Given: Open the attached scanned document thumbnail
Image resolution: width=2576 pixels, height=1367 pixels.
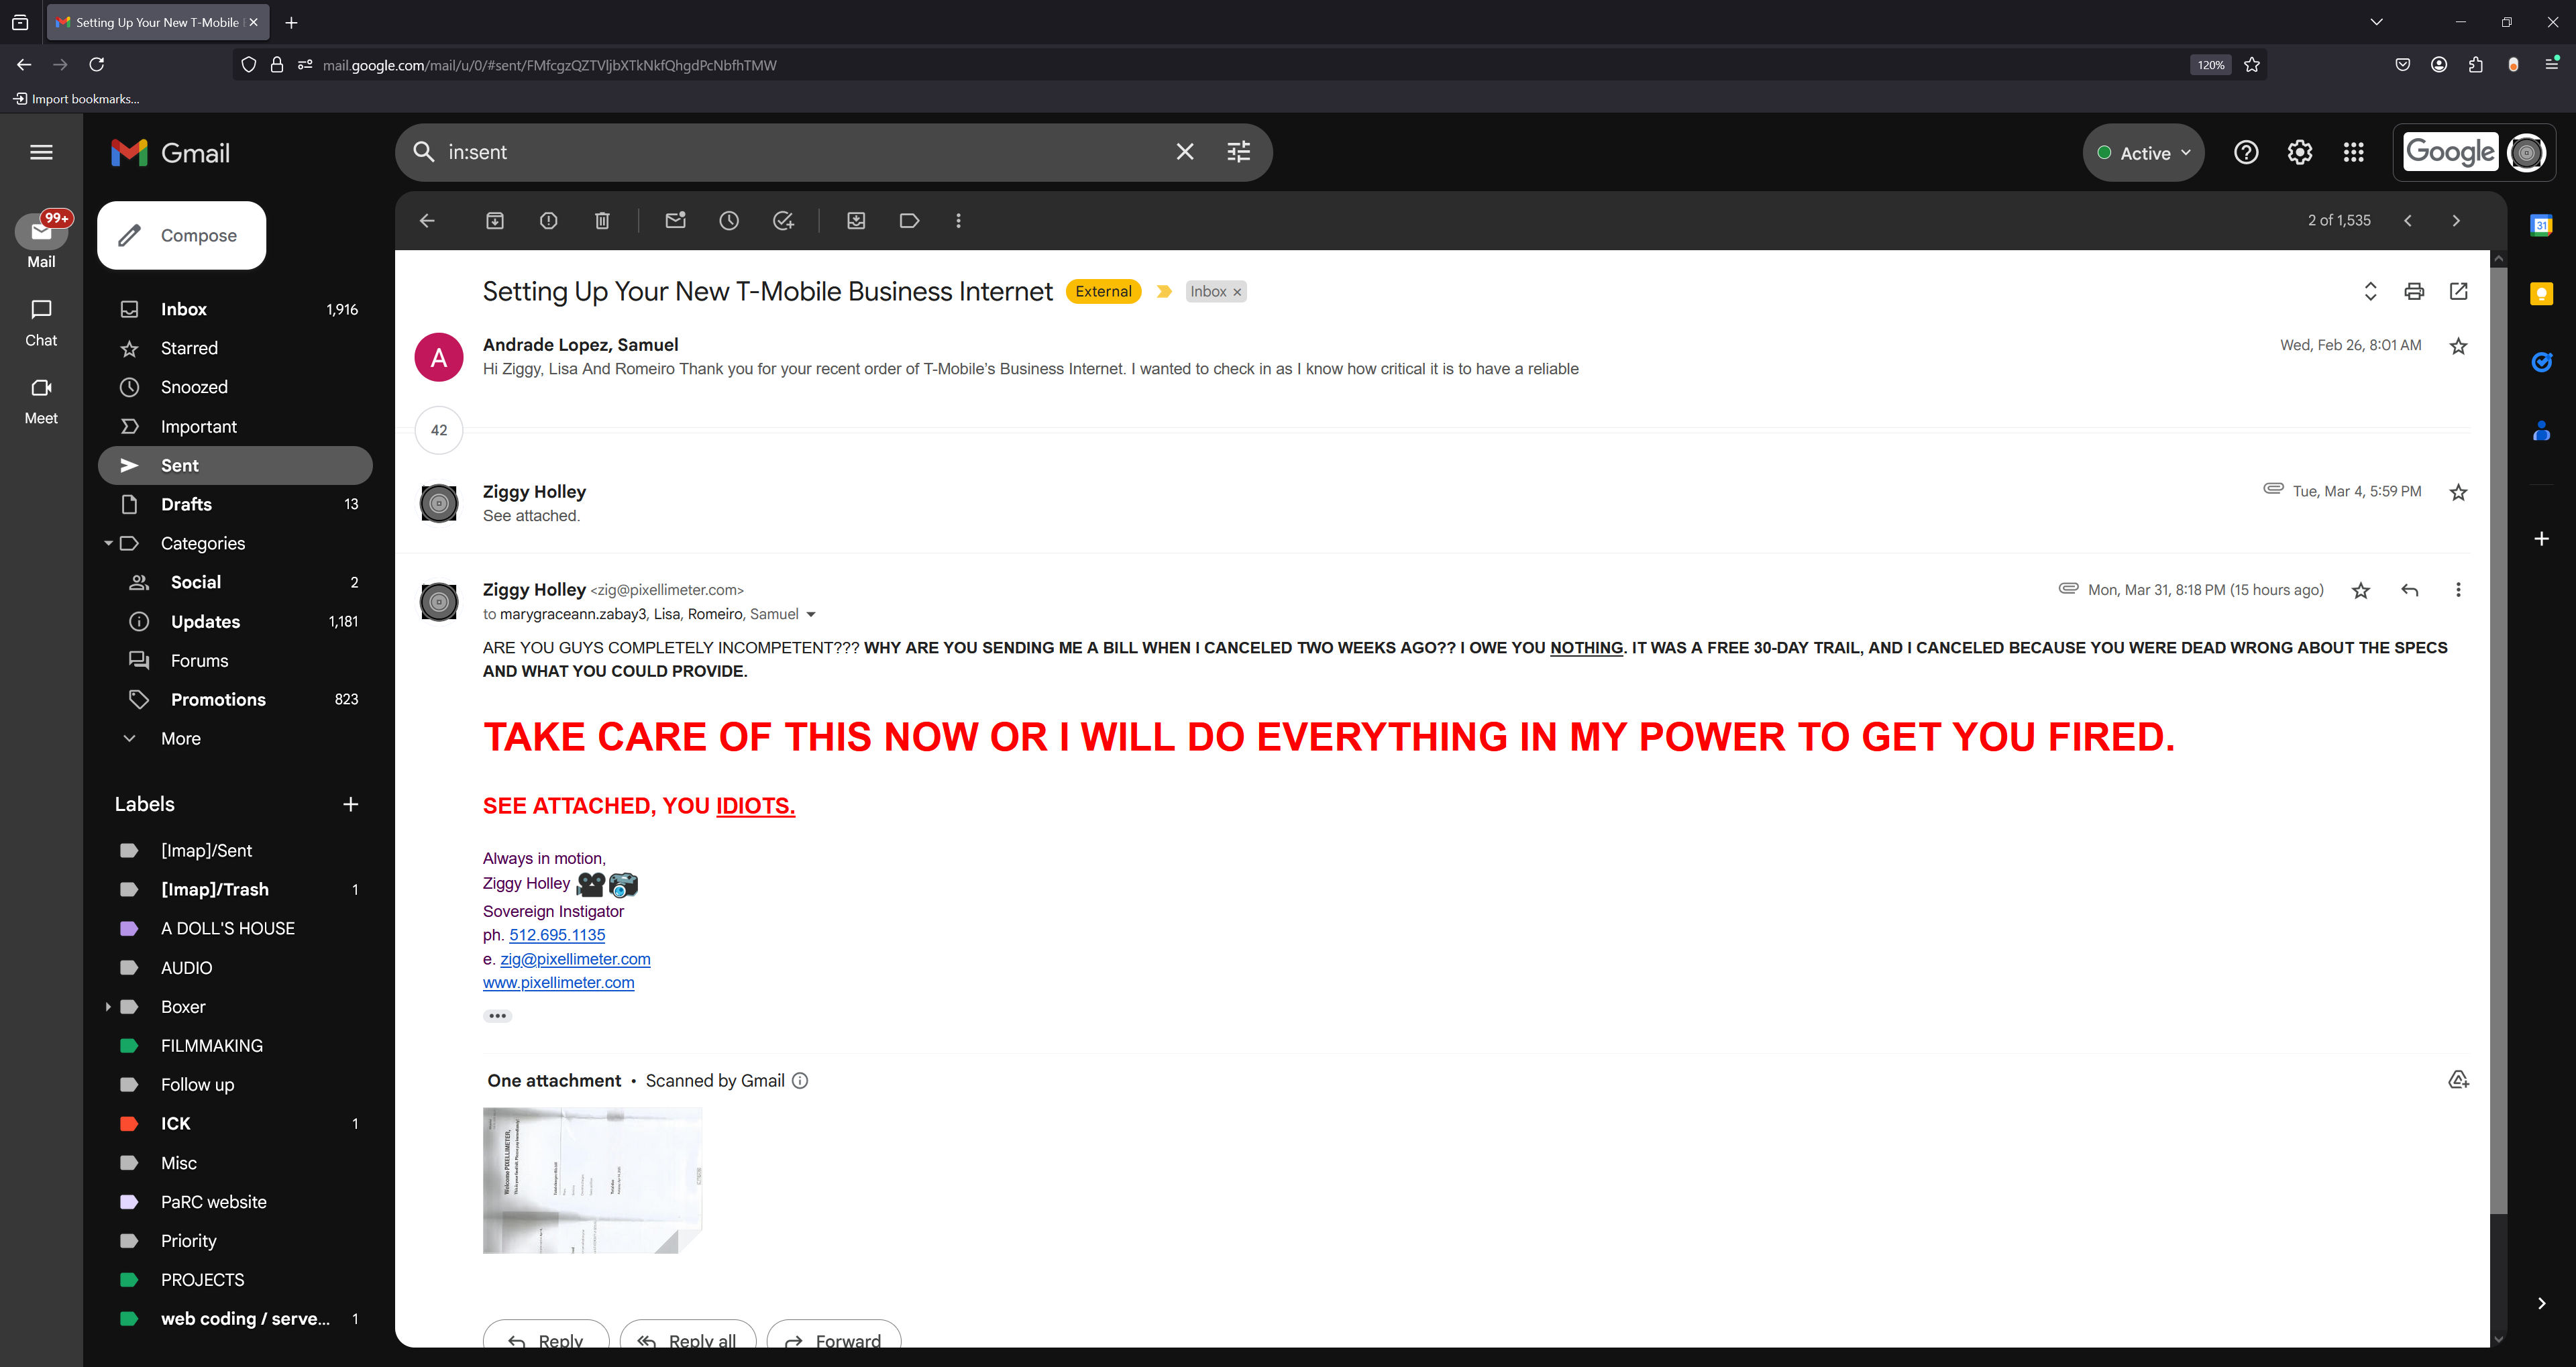Looking at the screenshot, I should tap(592, 1180).
